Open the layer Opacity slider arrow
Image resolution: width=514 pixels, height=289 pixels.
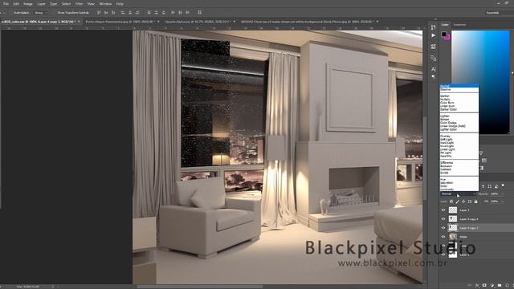click(503, 194)
